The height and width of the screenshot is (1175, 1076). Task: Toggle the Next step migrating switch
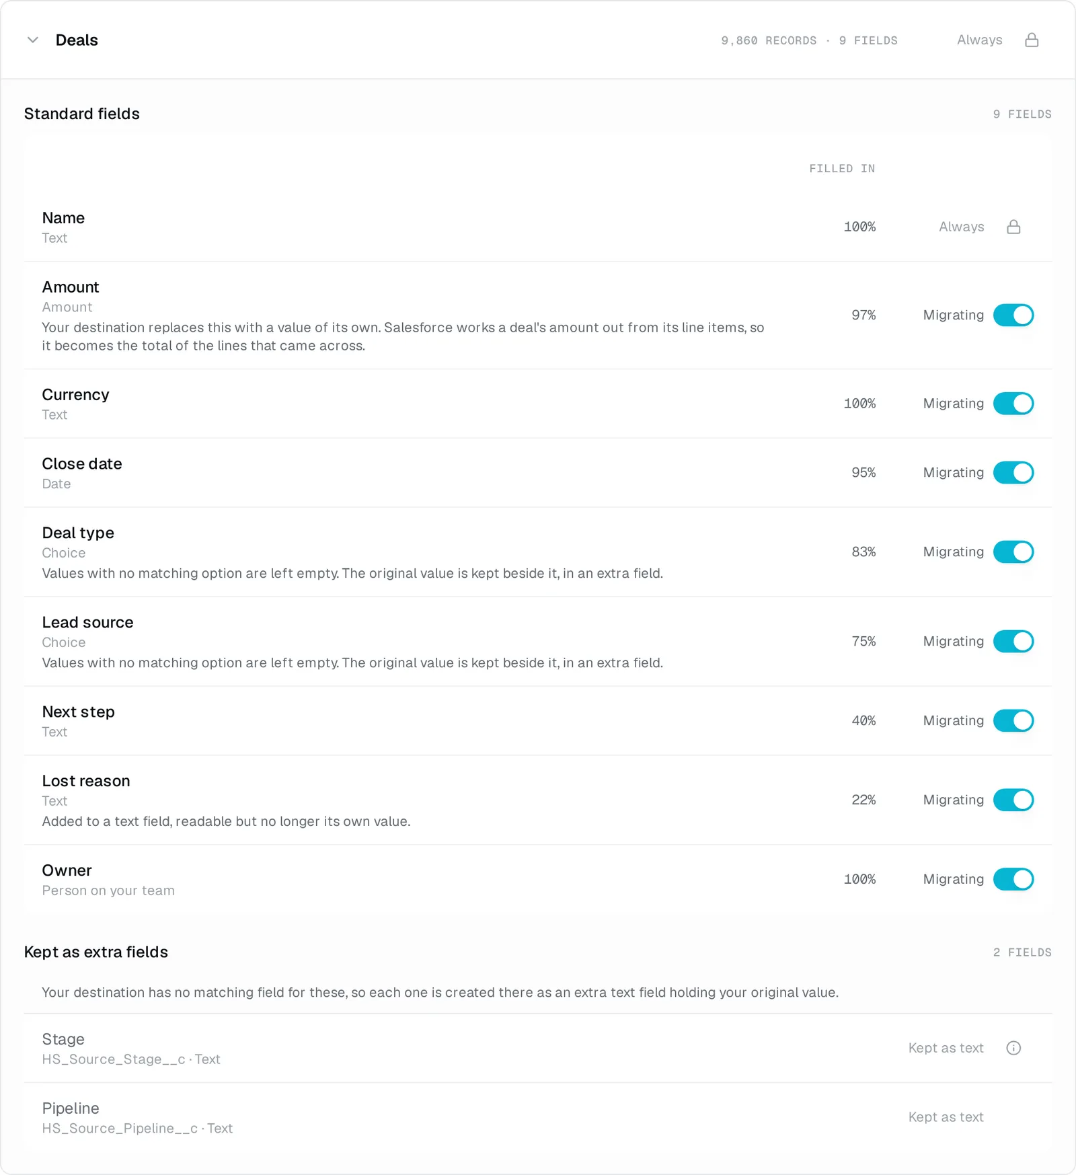[1013, 720]
